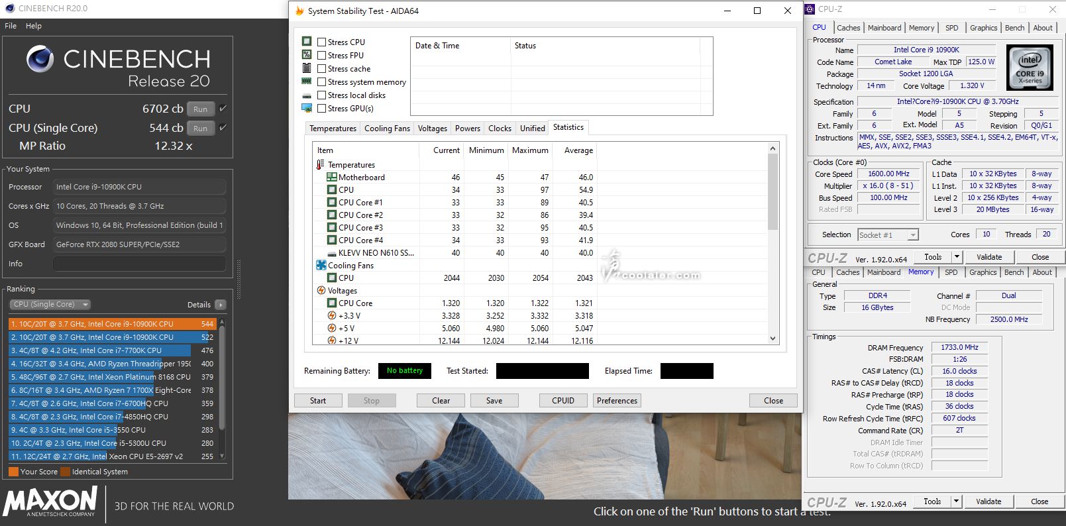Image resolution: width=1066 pixels, height=526 pixels.
Task: Switch to the Voltages tab
Action: pyautogui.click(x=433, y=129)
